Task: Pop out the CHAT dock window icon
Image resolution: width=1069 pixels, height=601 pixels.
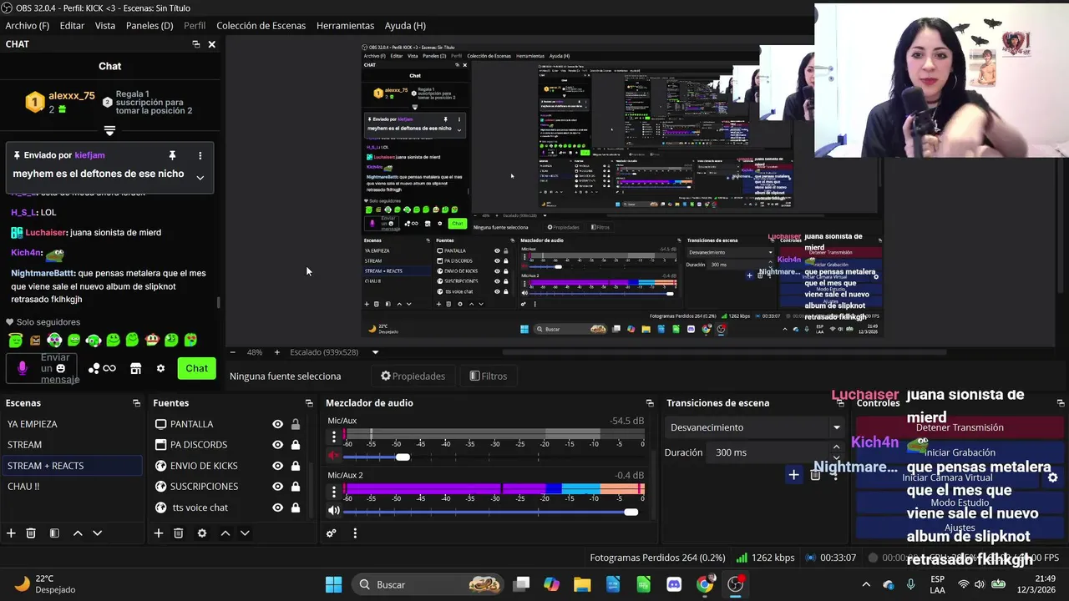Action: click(x=196, y=44)
